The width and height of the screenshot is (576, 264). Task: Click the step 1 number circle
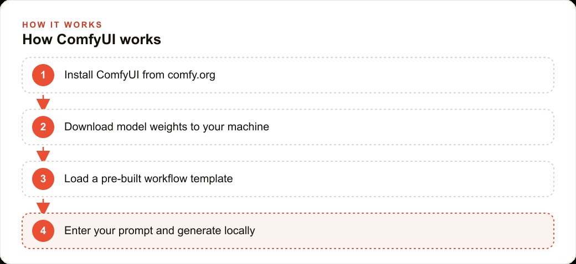pos(43,75)
